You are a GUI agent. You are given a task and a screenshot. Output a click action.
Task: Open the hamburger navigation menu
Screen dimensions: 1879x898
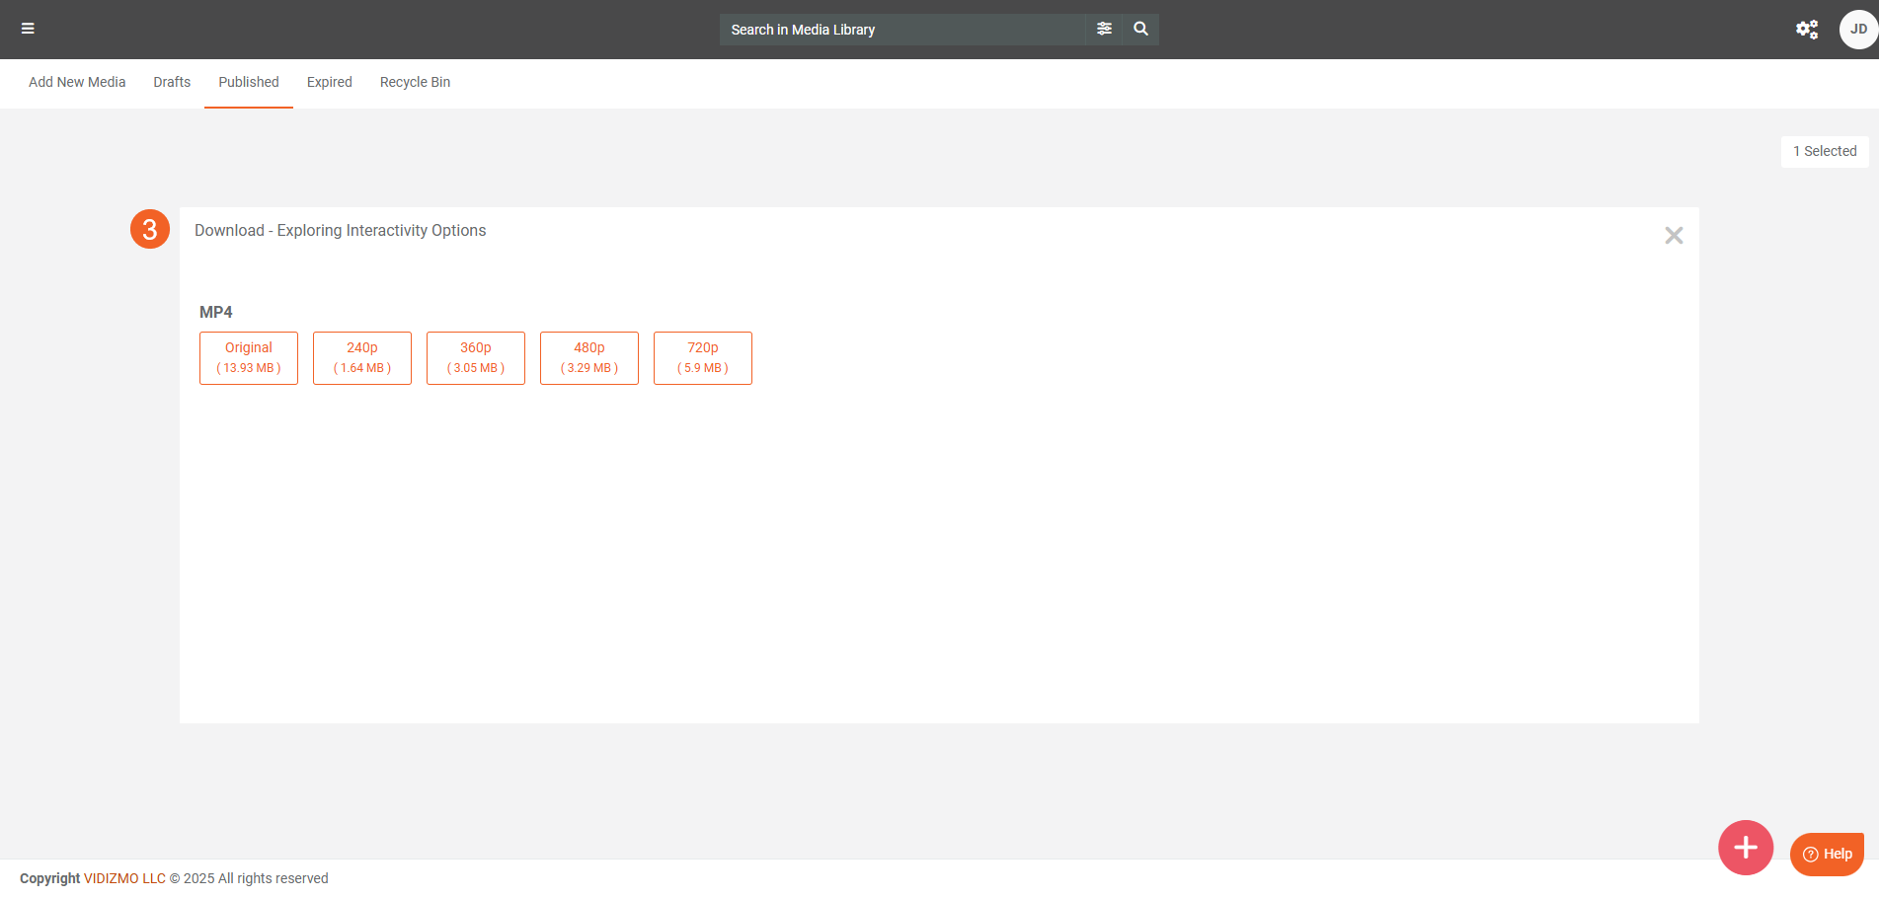click(x=28, y=29)
